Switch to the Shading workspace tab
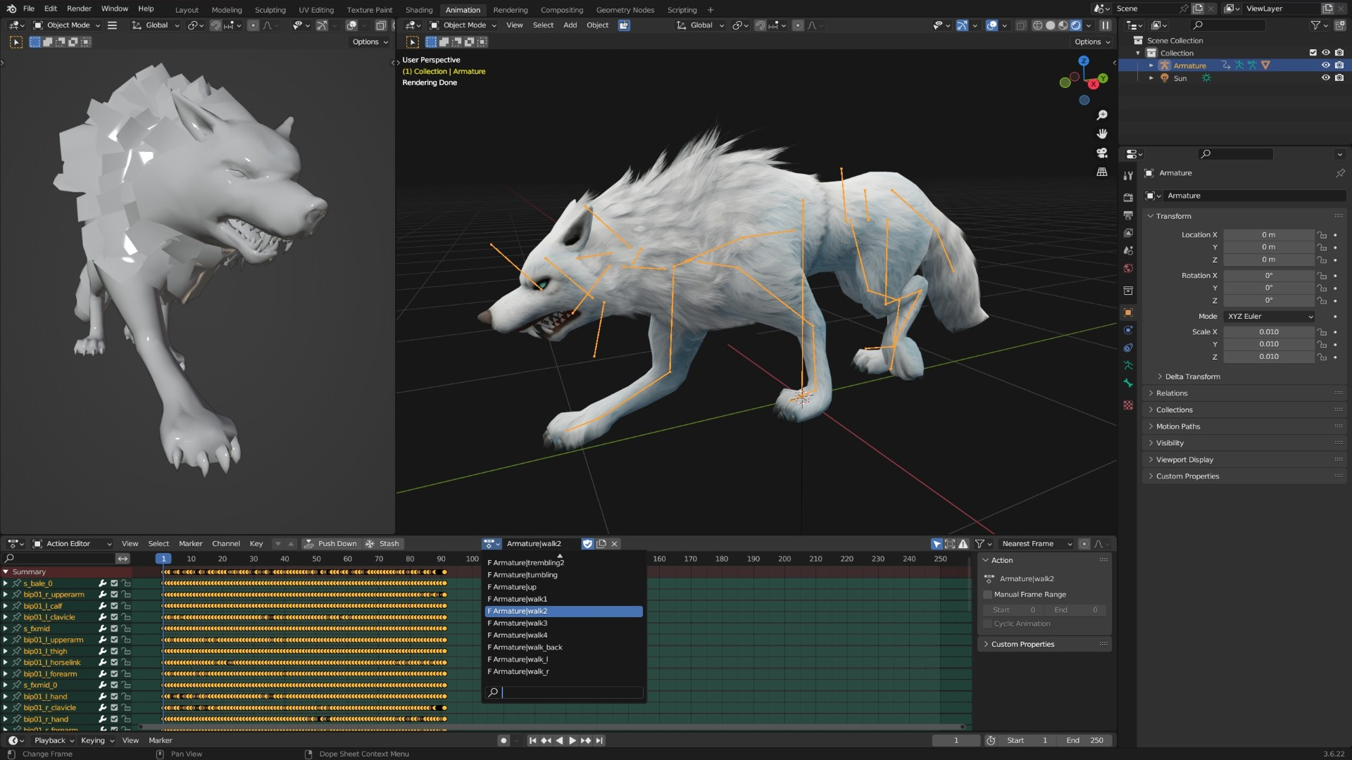The width and height of the screenshot is (1352, 760). coord(419,10)
